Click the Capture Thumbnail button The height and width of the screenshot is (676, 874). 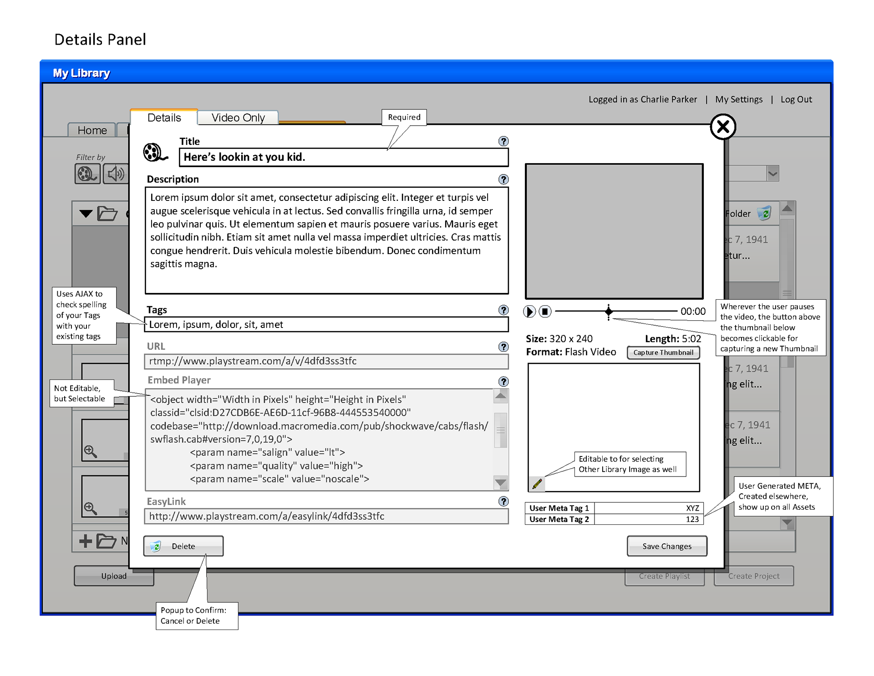(x=663, y=353)
